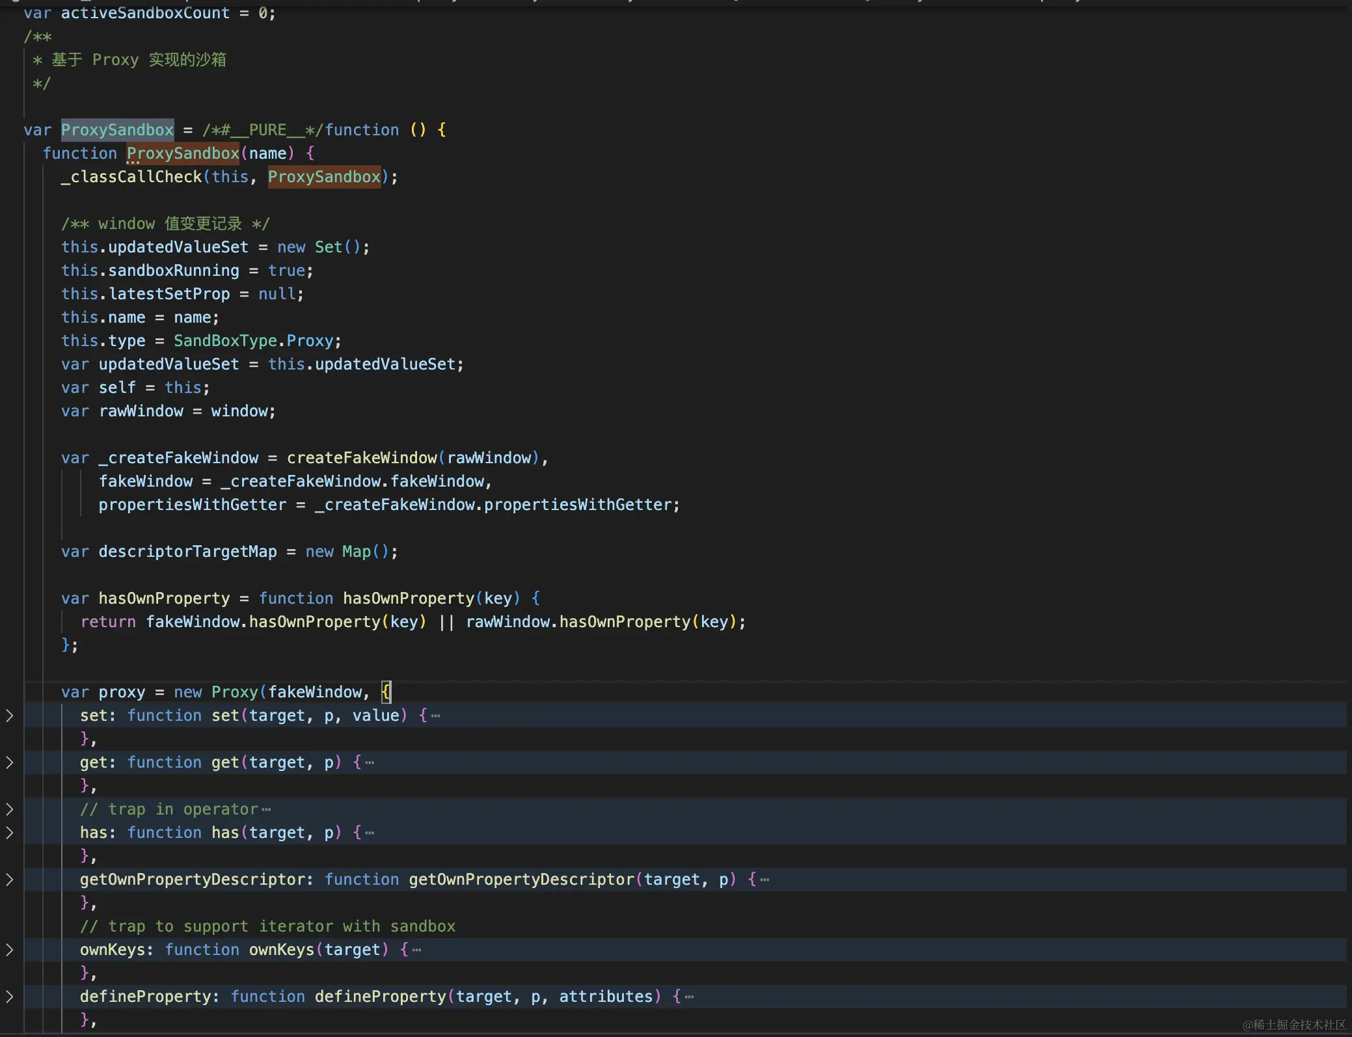Click descriptorTargetMap variable name

pos(188,552)
